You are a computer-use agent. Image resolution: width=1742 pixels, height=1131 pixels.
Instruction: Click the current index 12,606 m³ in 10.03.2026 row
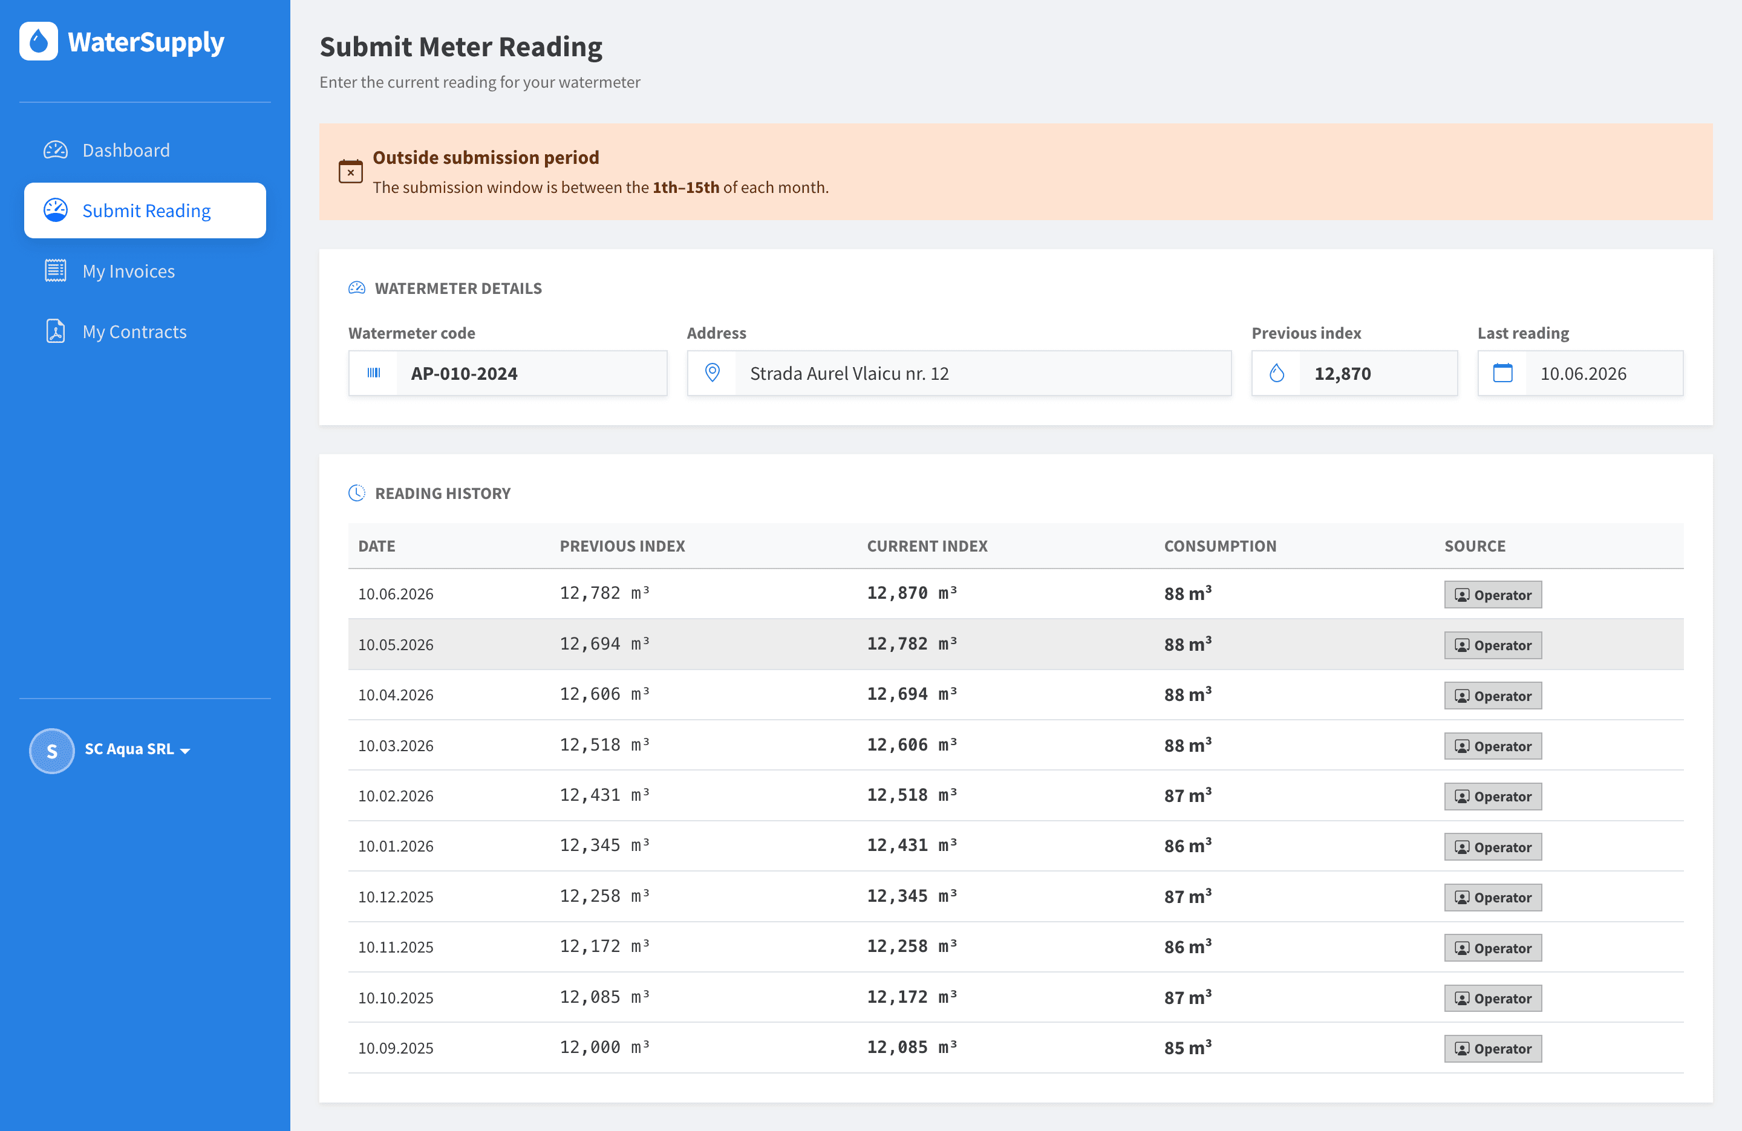(x=912, y=745)
